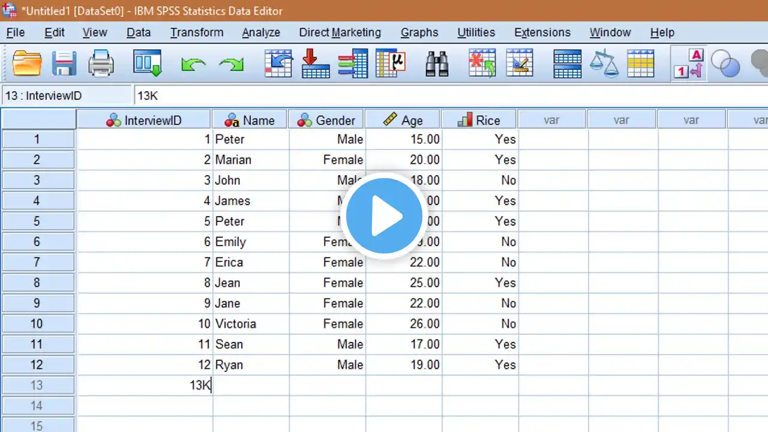Image resolution: width=768 pixels, height=432 pixels.
Task: Select the Gender column header
Action: pyautogui.click(x=327, y=120)
